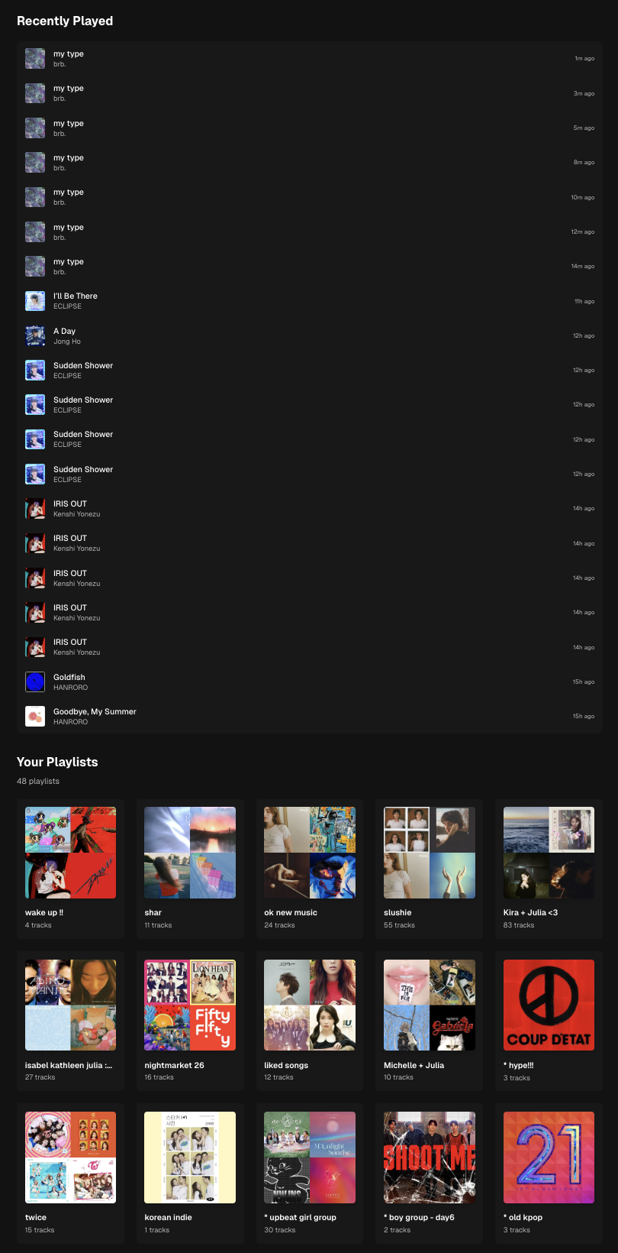
Task: Click the 'HANRORO' artist under Goldfish
Action: [70, 688]
